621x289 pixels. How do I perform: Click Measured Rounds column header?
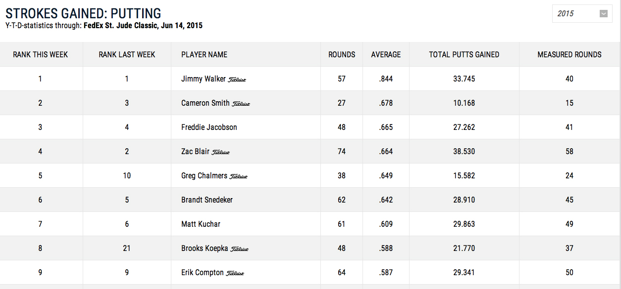click(x=569, y=55)
